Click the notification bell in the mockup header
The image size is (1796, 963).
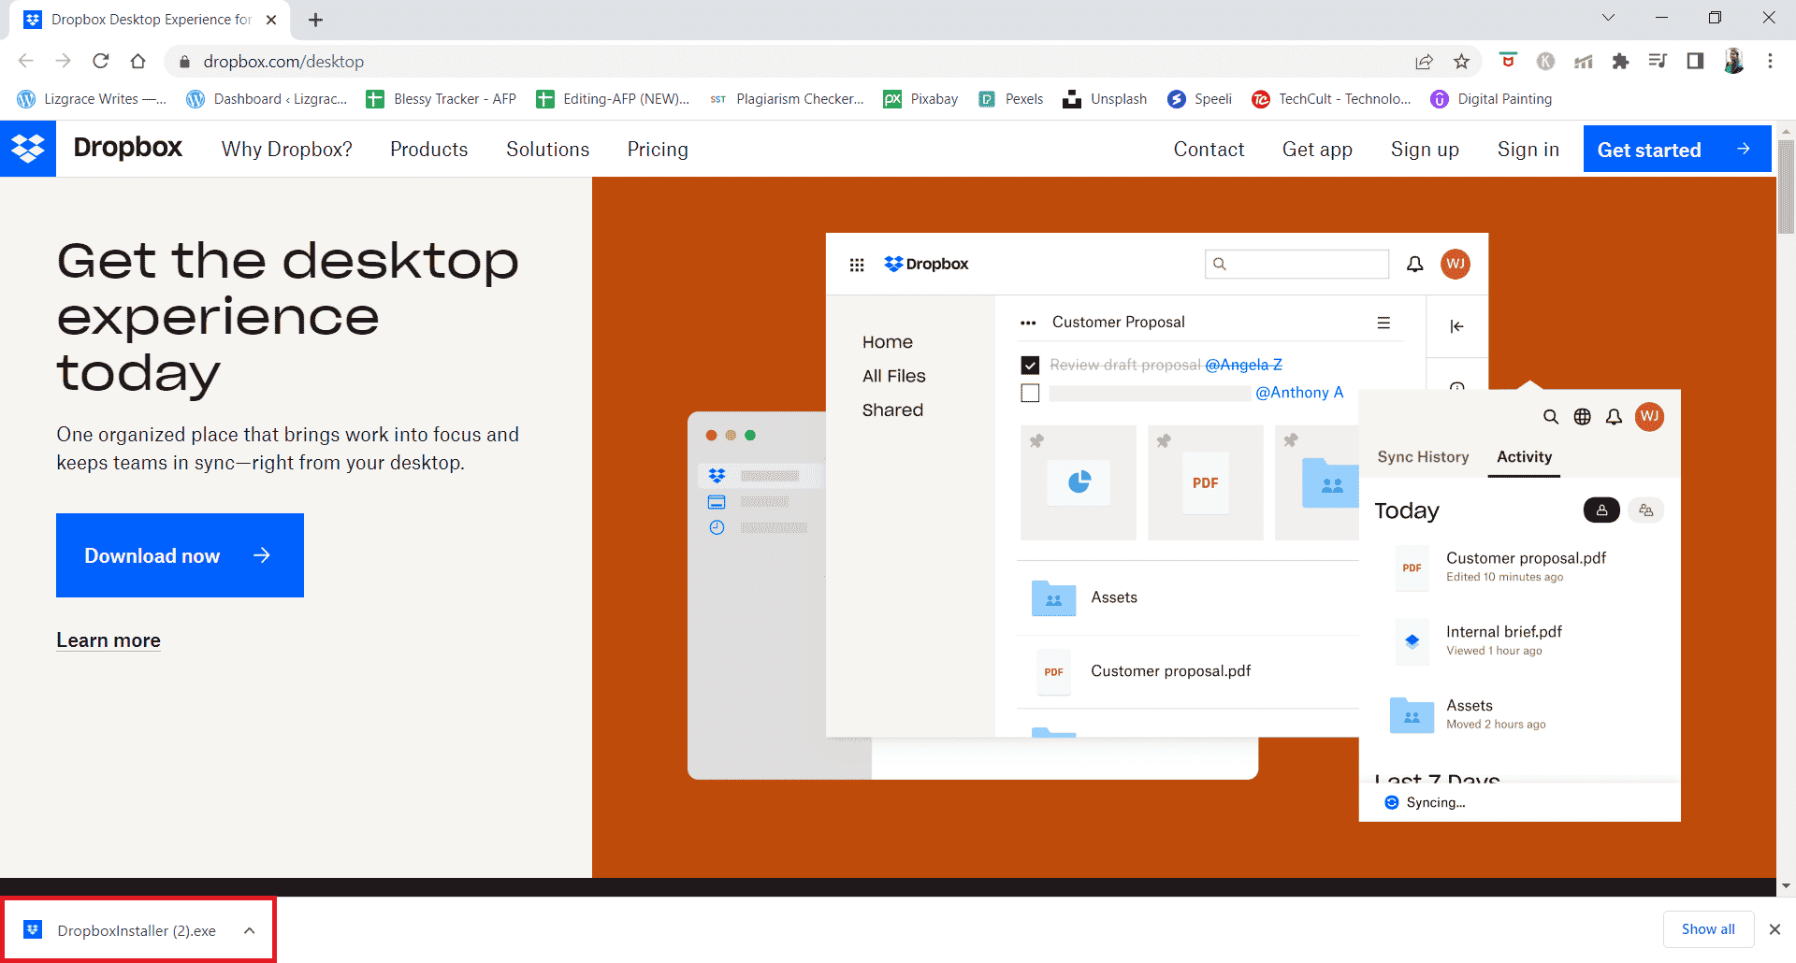pyautogui.click(x=1414, y=265)
